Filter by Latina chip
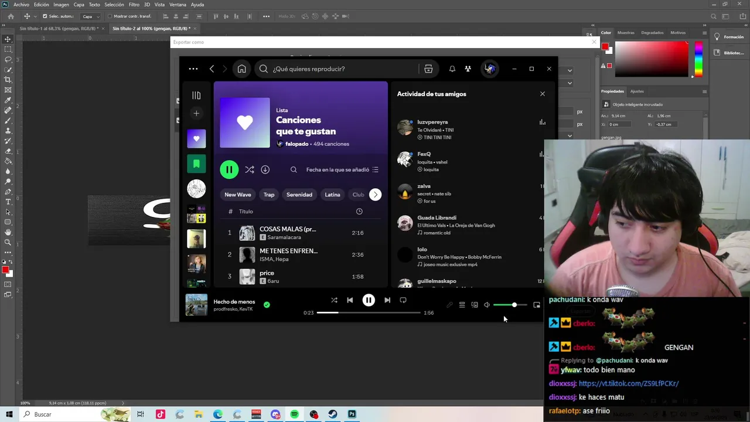Viewport: 750px width, 422px height. 332,195
